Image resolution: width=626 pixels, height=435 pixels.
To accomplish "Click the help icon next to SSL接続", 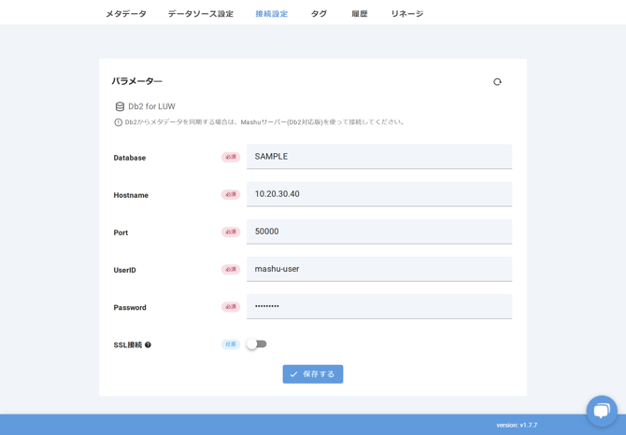I will point(148,345).
